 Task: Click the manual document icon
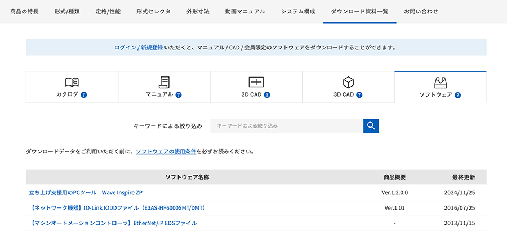click(x=164, y=82)
